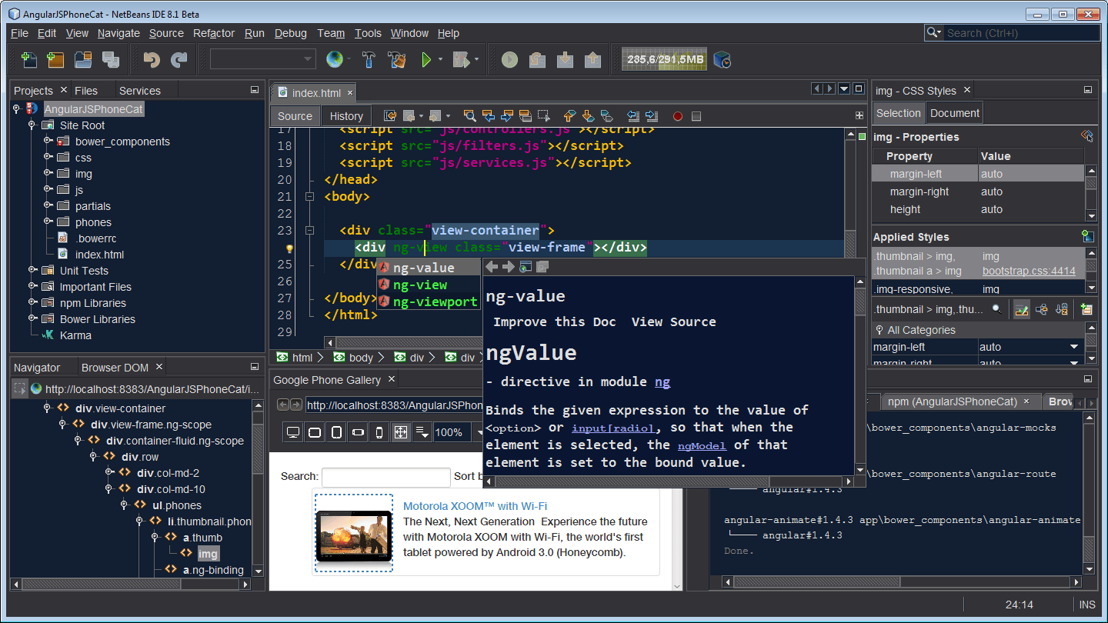Run the project with green play icon
This screenshot has width=1108, height=623.
click(426, 59)
